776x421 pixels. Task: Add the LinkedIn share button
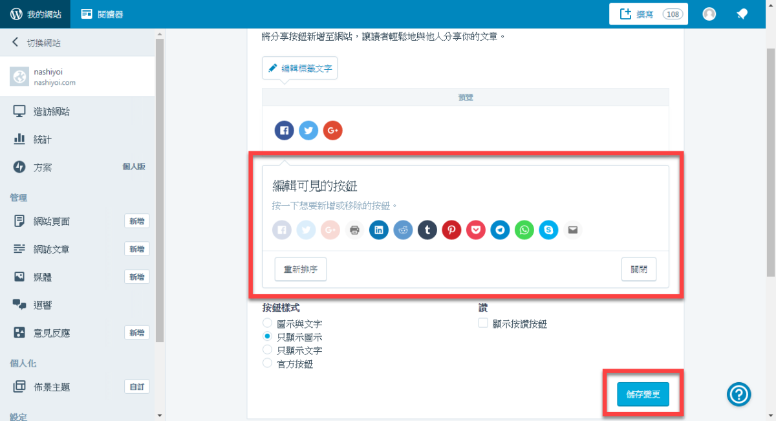click(x=379, y=230)
